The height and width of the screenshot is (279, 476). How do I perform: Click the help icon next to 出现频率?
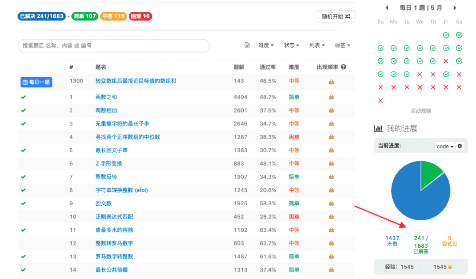[x=343, y=67]
